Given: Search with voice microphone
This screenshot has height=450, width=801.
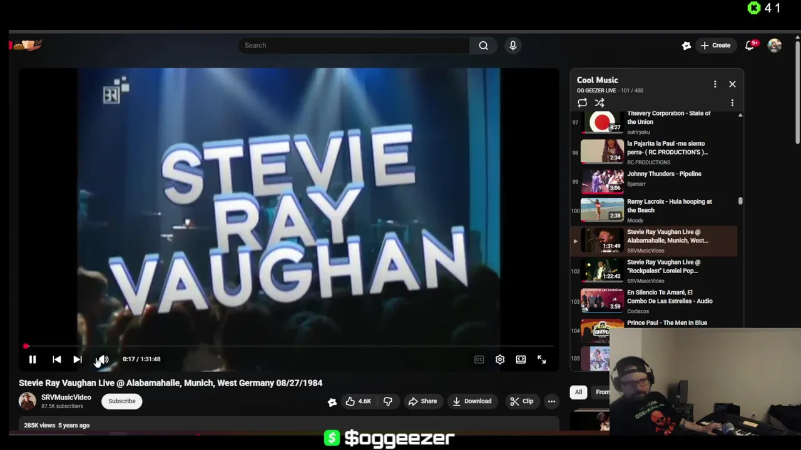Looking at the screenshot, I should click(x=513, y=45).
